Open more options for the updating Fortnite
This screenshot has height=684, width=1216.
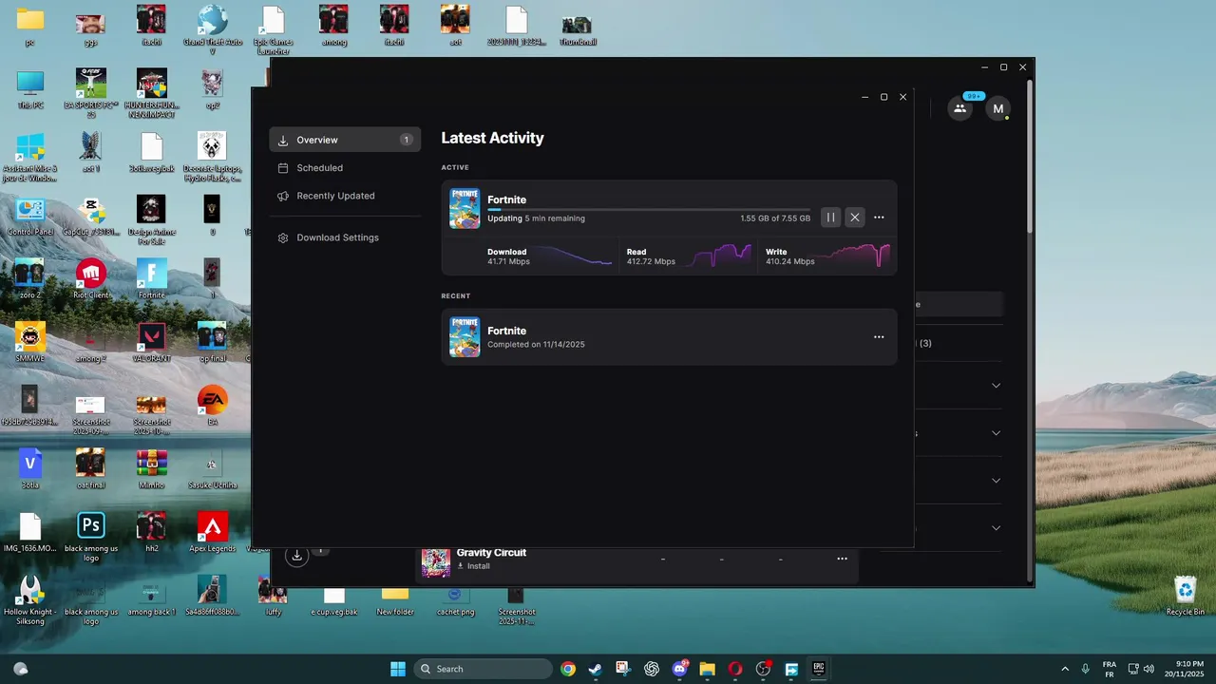[879, 218]
